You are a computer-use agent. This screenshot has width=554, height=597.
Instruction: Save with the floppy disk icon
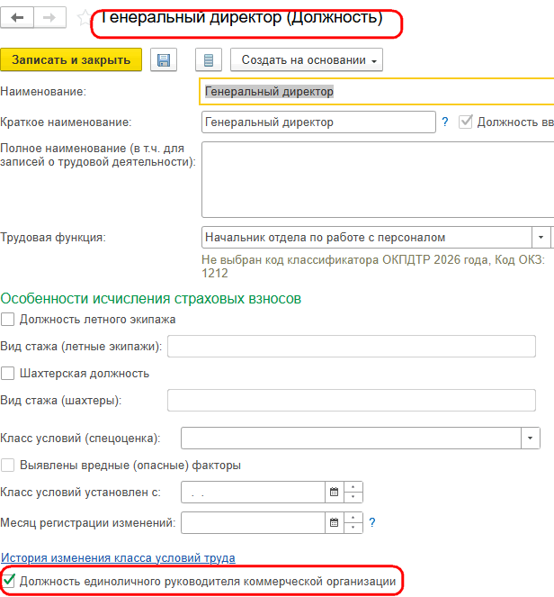164,59
